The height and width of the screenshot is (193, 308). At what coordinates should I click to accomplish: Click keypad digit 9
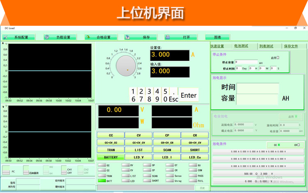pos(157,99)
